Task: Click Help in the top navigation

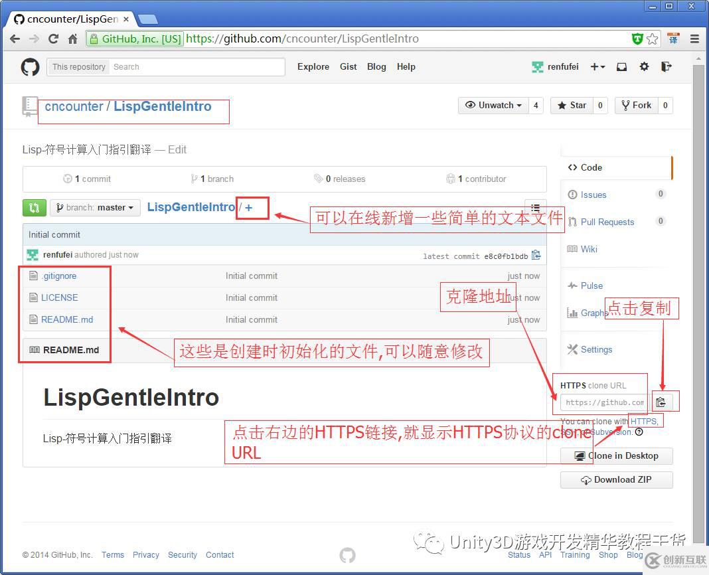Action: pos(406,67)
